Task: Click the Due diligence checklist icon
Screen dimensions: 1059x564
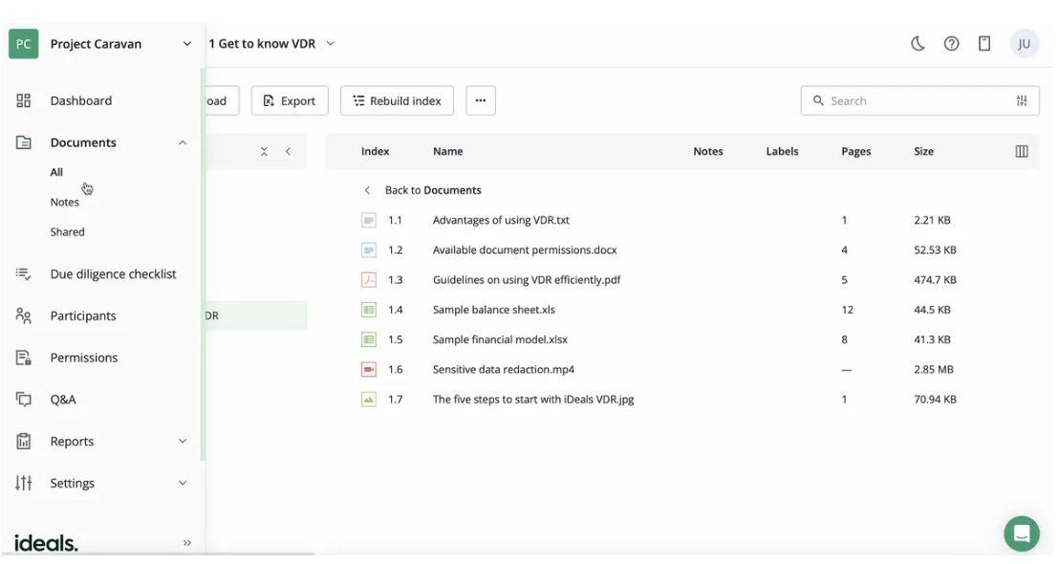Action: click(24, 274)
